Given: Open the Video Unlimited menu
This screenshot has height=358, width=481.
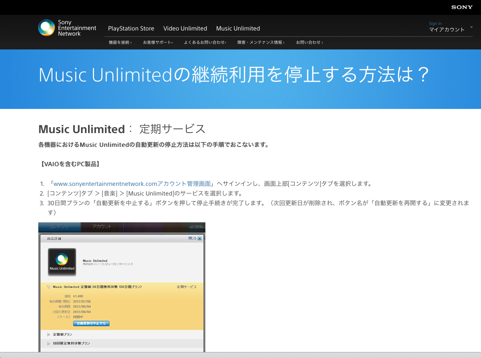Looking at the screenshot, I should click(185, 28).
